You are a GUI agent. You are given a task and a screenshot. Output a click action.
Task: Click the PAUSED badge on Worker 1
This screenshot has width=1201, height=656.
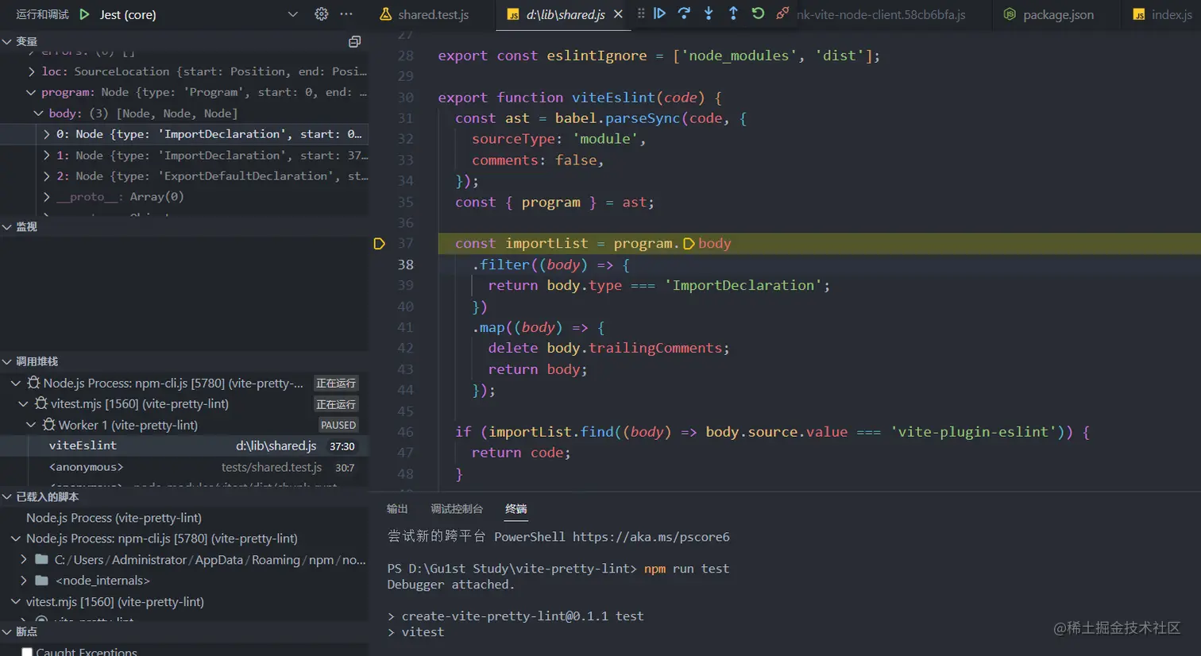click(x=338, y=425)
